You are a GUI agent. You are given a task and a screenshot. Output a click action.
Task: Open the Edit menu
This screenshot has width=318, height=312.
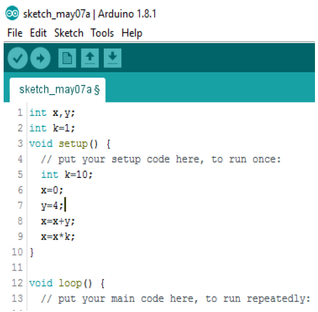(38, 33)
